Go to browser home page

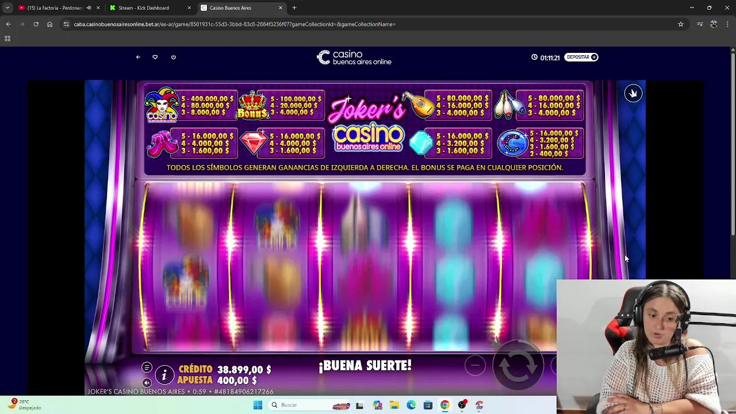tap(49, 24)
